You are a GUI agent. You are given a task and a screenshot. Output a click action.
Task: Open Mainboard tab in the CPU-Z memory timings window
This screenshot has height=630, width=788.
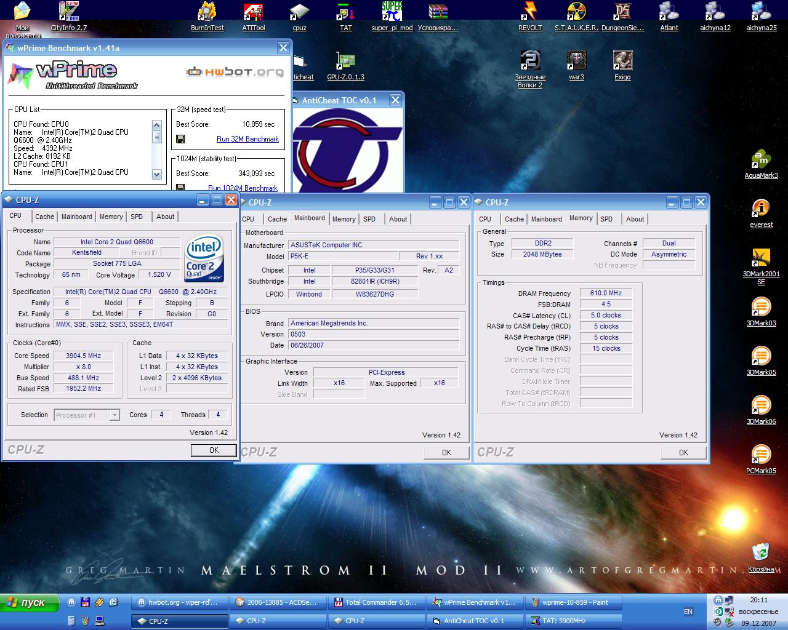point(546,219)
